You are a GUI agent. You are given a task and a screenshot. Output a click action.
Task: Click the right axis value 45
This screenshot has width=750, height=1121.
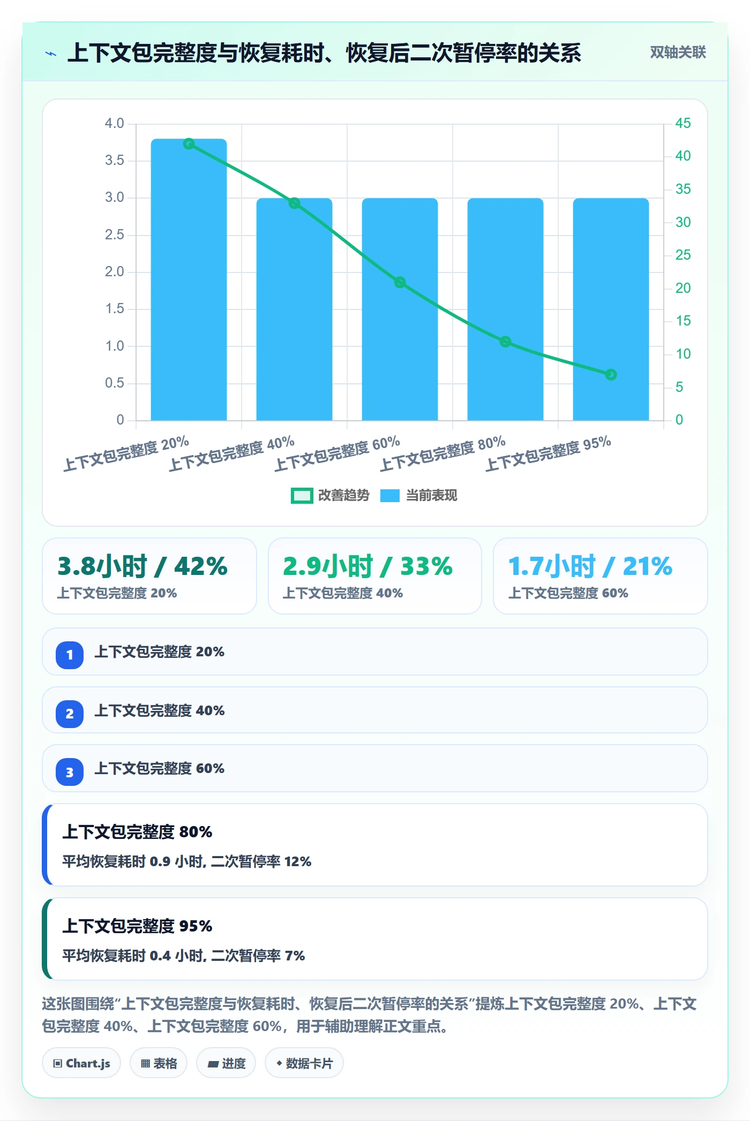682,123
